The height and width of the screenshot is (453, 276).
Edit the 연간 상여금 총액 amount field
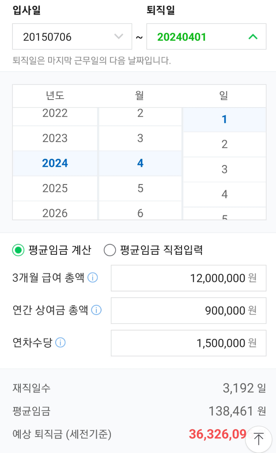pyautogui.click(x=188, y=311)
